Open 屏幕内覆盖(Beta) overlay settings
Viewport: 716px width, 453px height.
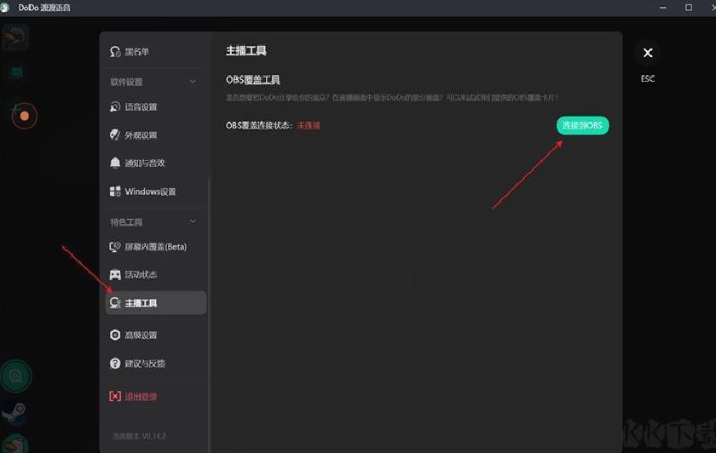[x=155, y=247]
